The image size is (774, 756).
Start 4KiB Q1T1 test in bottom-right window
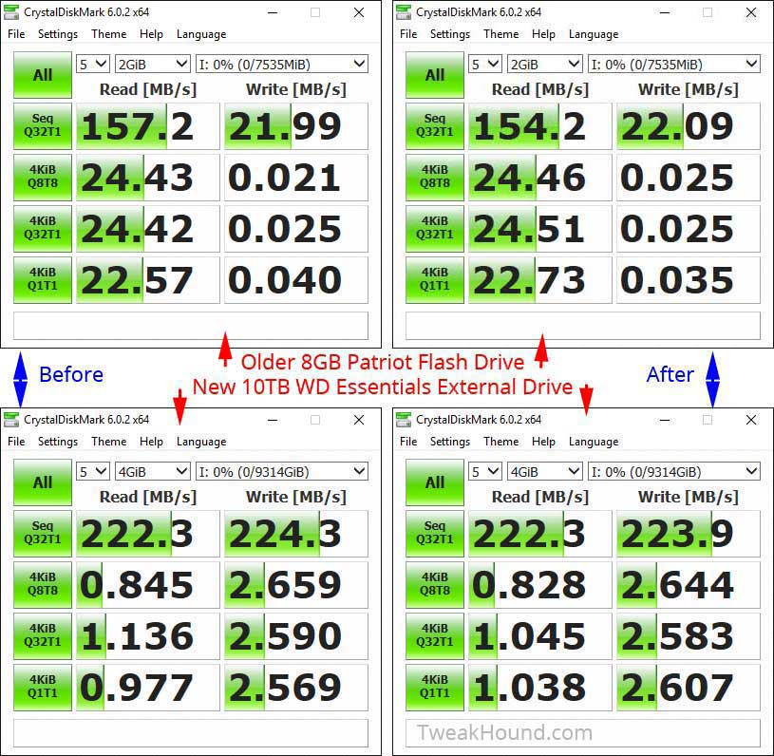(x=434, y=688)
